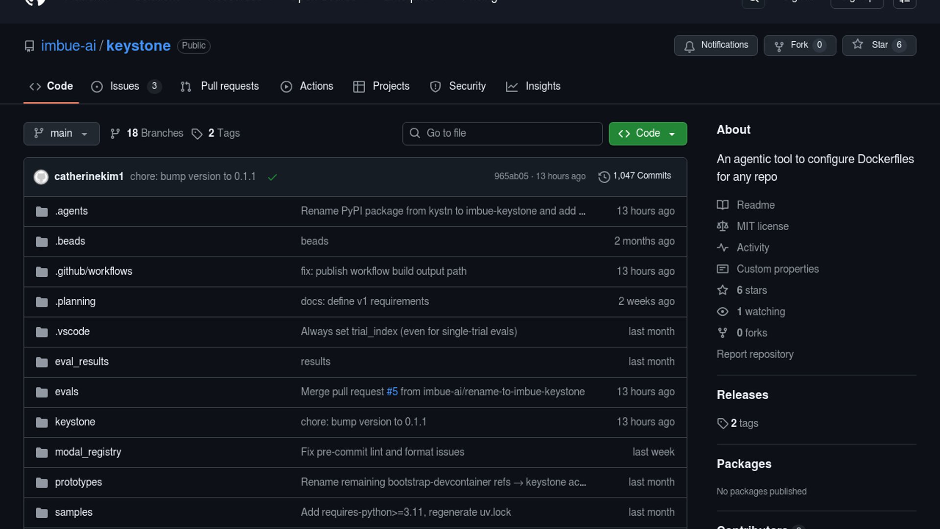The width and height of the screenshot is (940, 529).
Task: Open the Insights tab
Action: (x=542, y=86)
